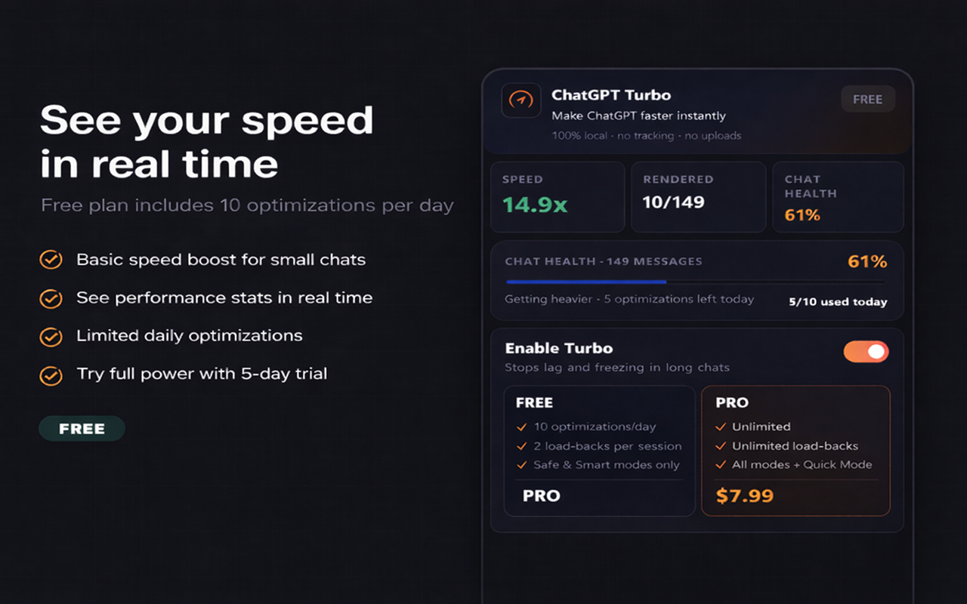The height and width of the screenshot is (604, 967).
Task: Toggle the Enable Turbo switch
Action: (x=866, y=352)
